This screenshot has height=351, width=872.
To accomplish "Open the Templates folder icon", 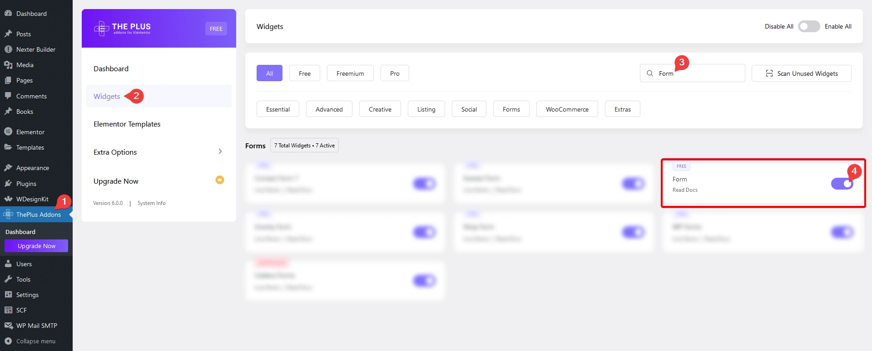I will click(8, 147).
